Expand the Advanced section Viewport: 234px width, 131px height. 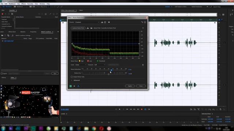coord(72,80)
